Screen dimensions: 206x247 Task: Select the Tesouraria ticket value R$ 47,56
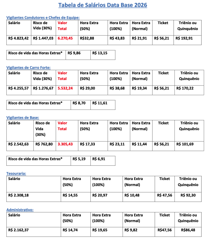(x=165, y=195)
